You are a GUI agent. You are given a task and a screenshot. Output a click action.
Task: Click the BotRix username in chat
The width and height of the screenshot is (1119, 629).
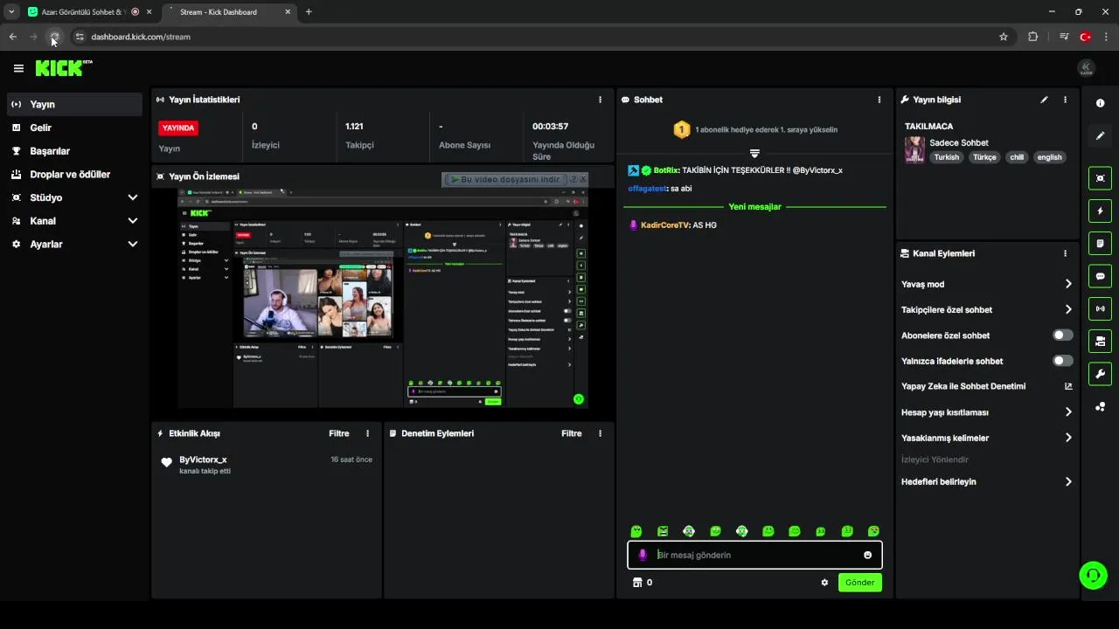pyautogui.click(x=666, y=170)
